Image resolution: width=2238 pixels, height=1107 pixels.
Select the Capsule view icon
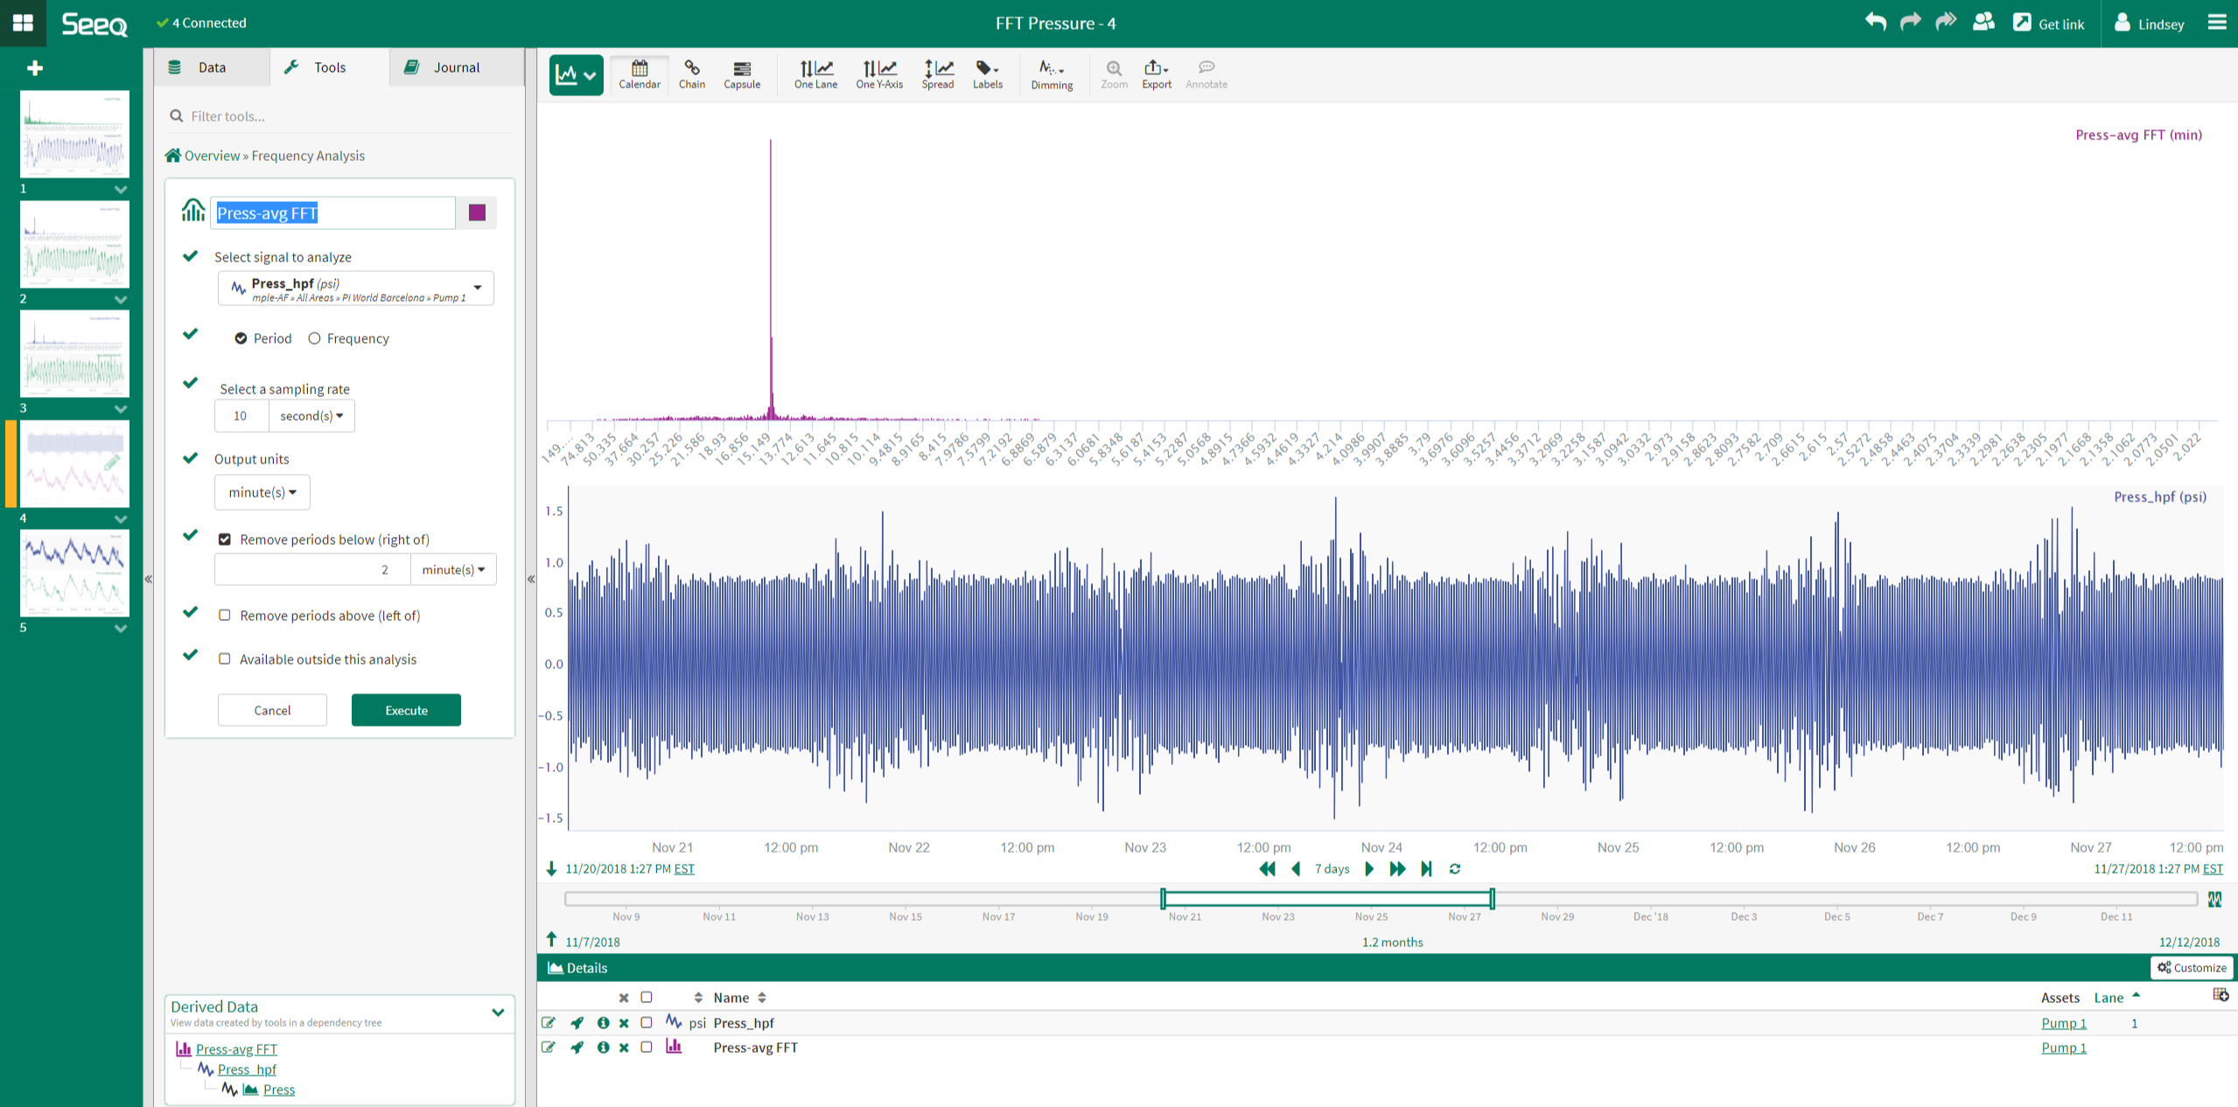(x=741, y=74)
